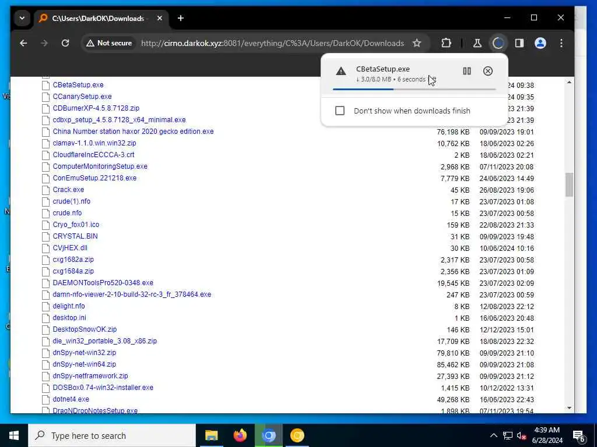Open China Number station haxor link
Viewport: 597px width, 447px height.
click(x=134, y=132)
